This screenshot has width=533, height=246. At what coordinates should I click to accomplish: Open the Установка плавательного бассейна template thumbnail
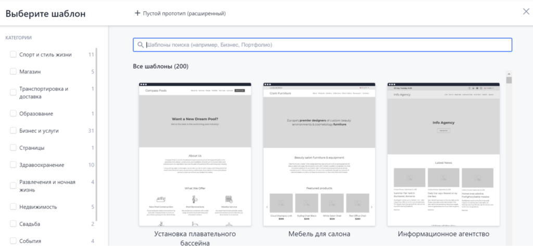195,154
